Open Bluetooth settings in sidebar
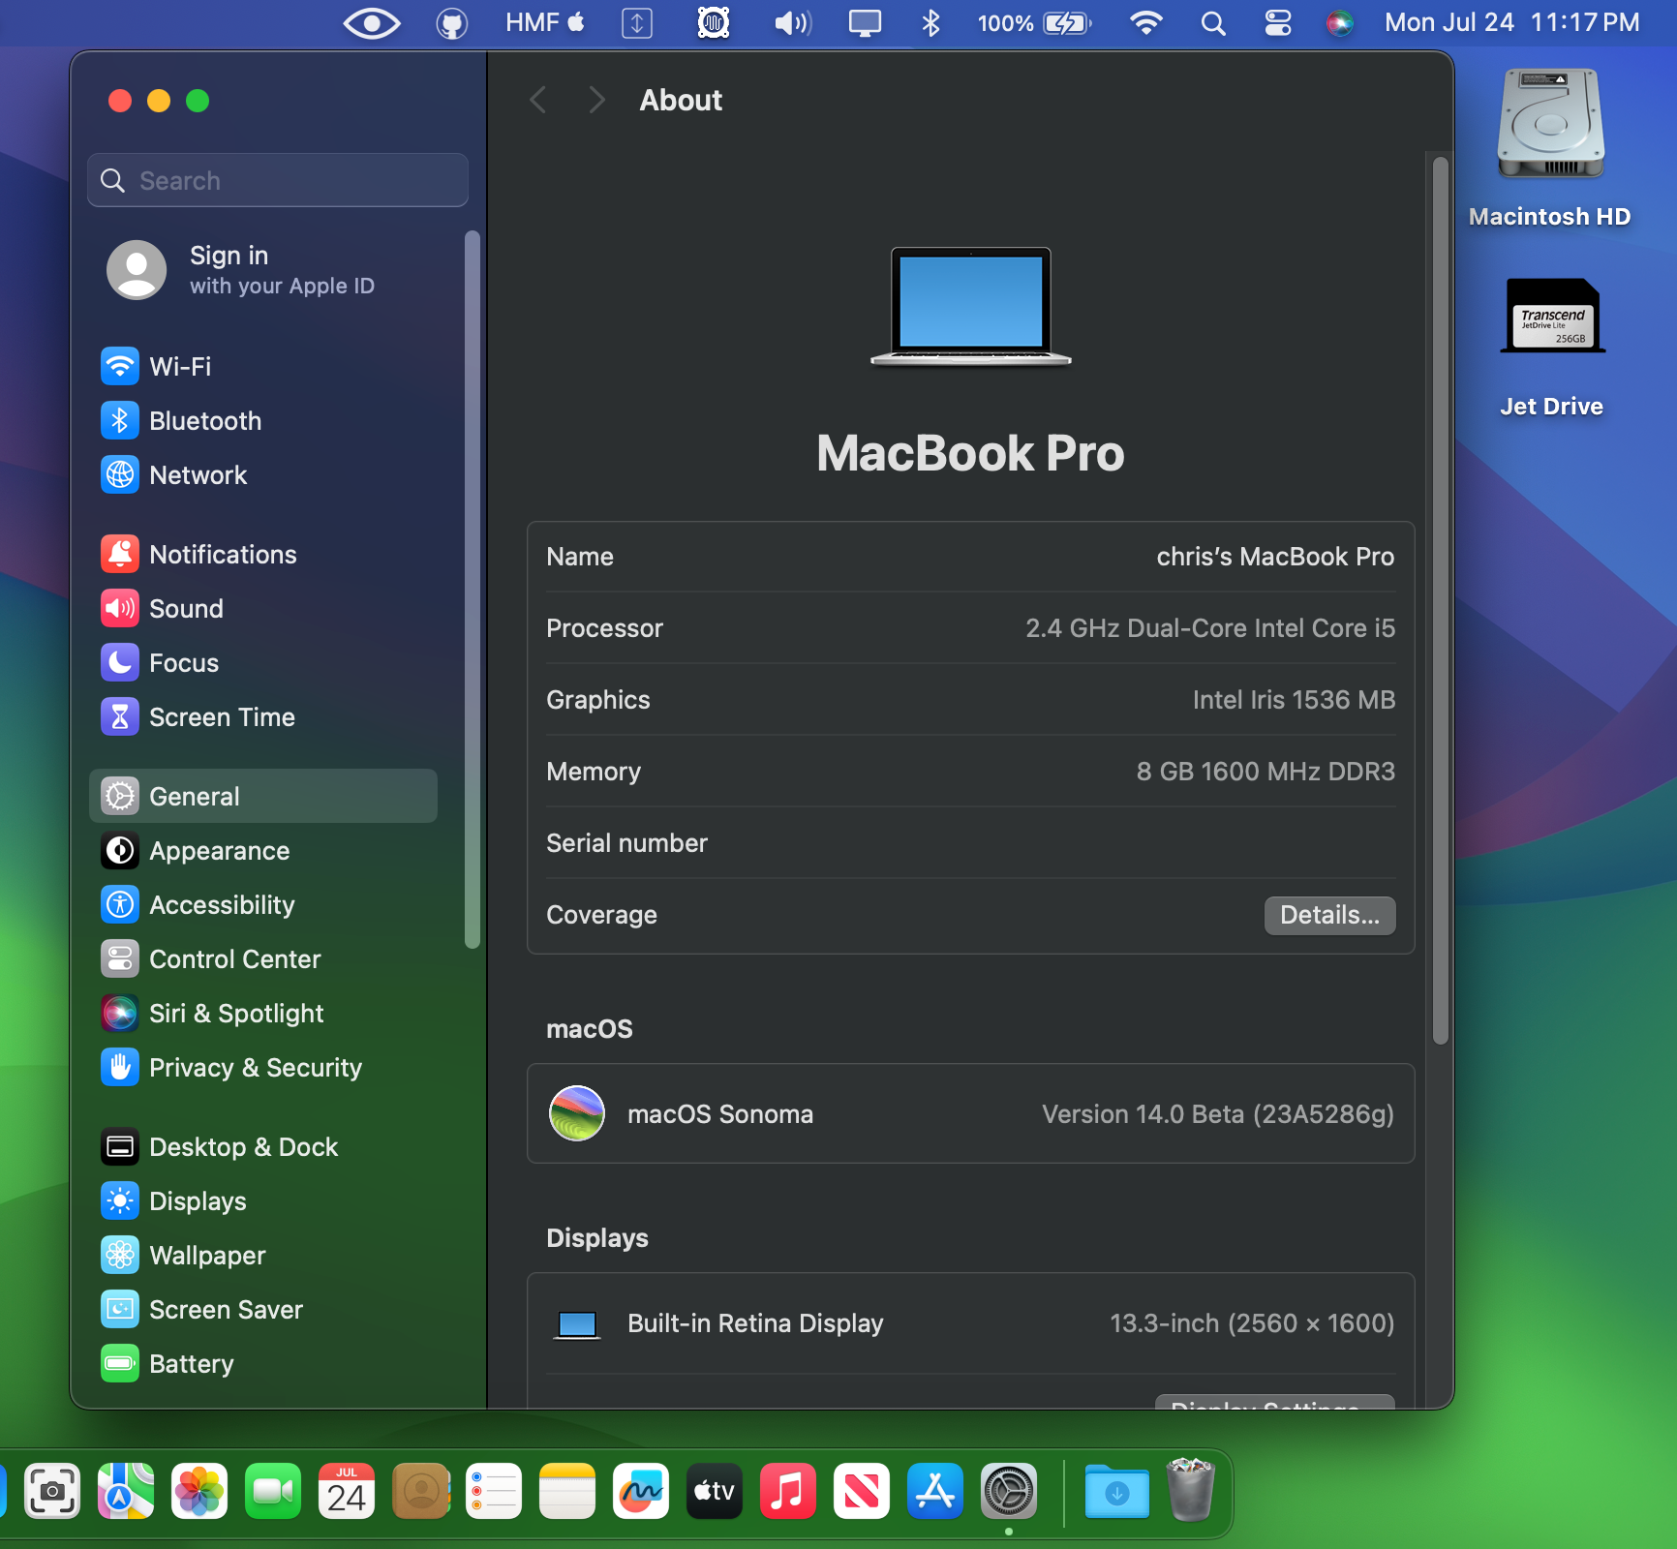Viewport: 1677px width, 1549px height. (262, 421)
